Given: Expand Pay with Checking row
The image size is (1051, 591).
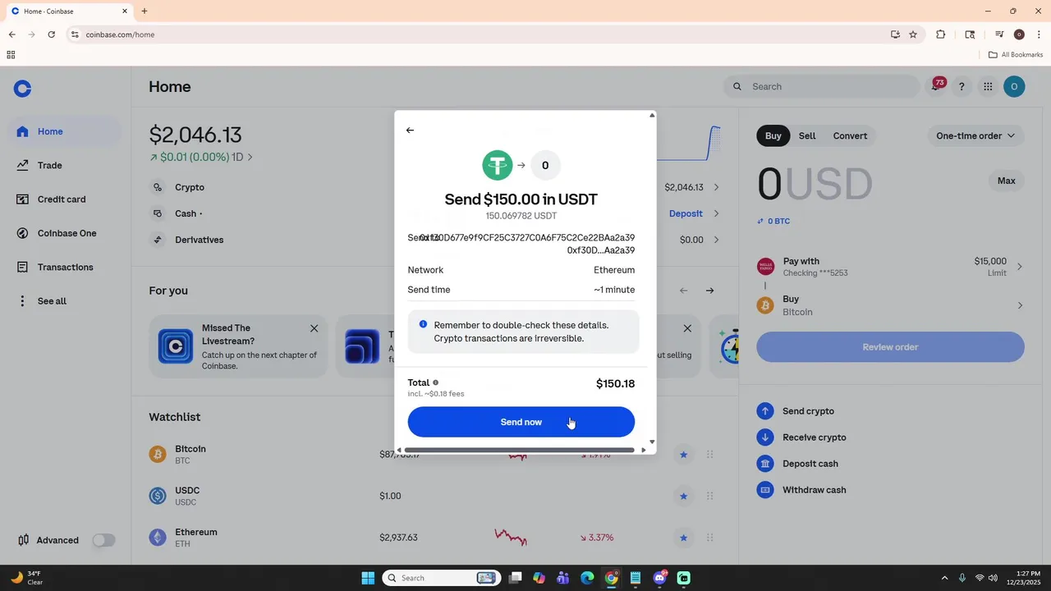Looking at the screenshot, I should tap(890, 267).
